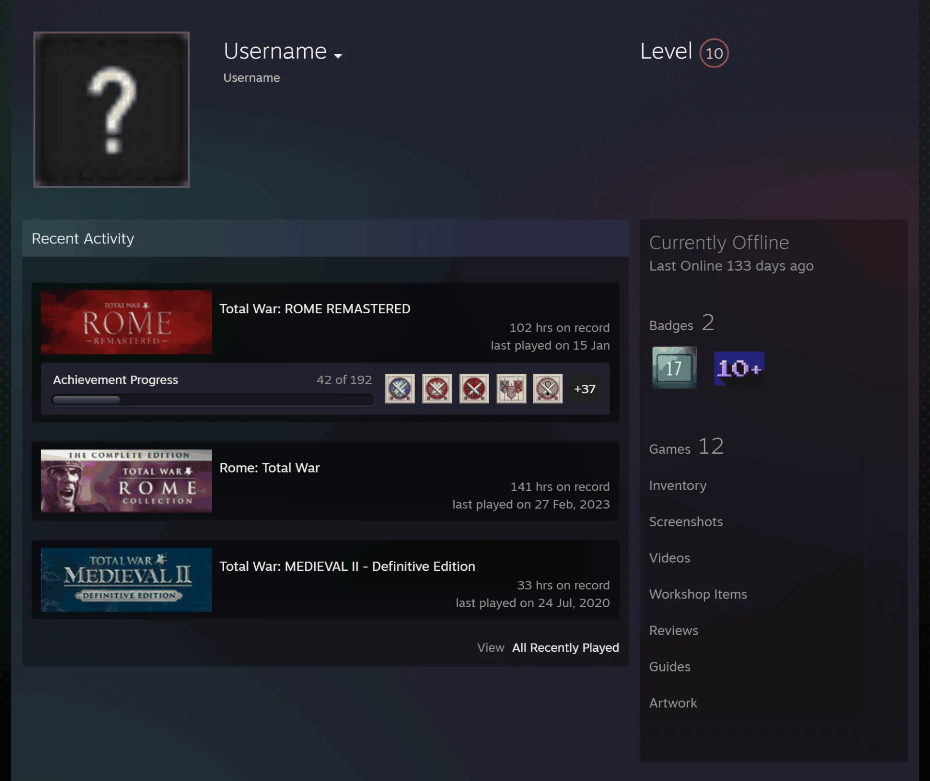Go to Videos

pos(669,558)
